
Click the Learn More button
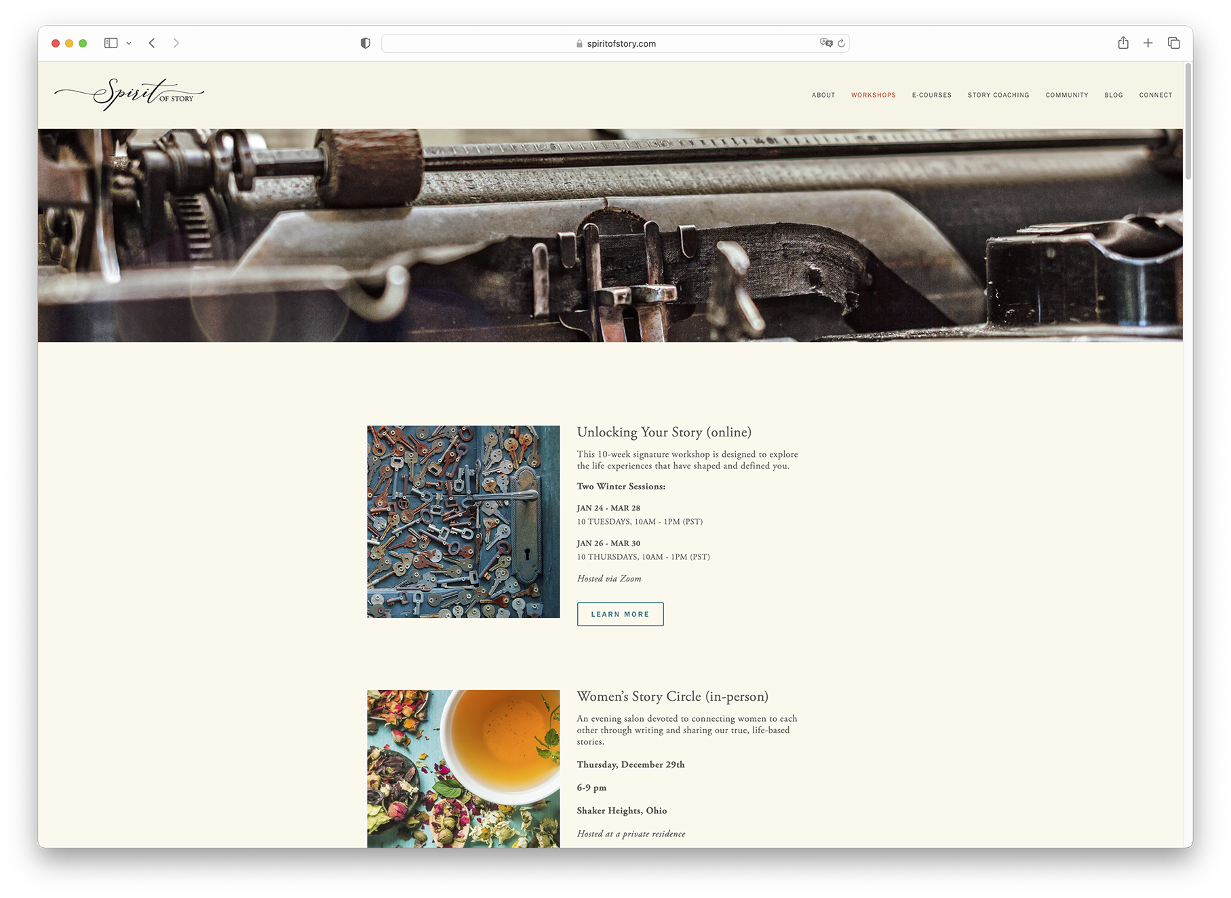(x=620, y=614)
